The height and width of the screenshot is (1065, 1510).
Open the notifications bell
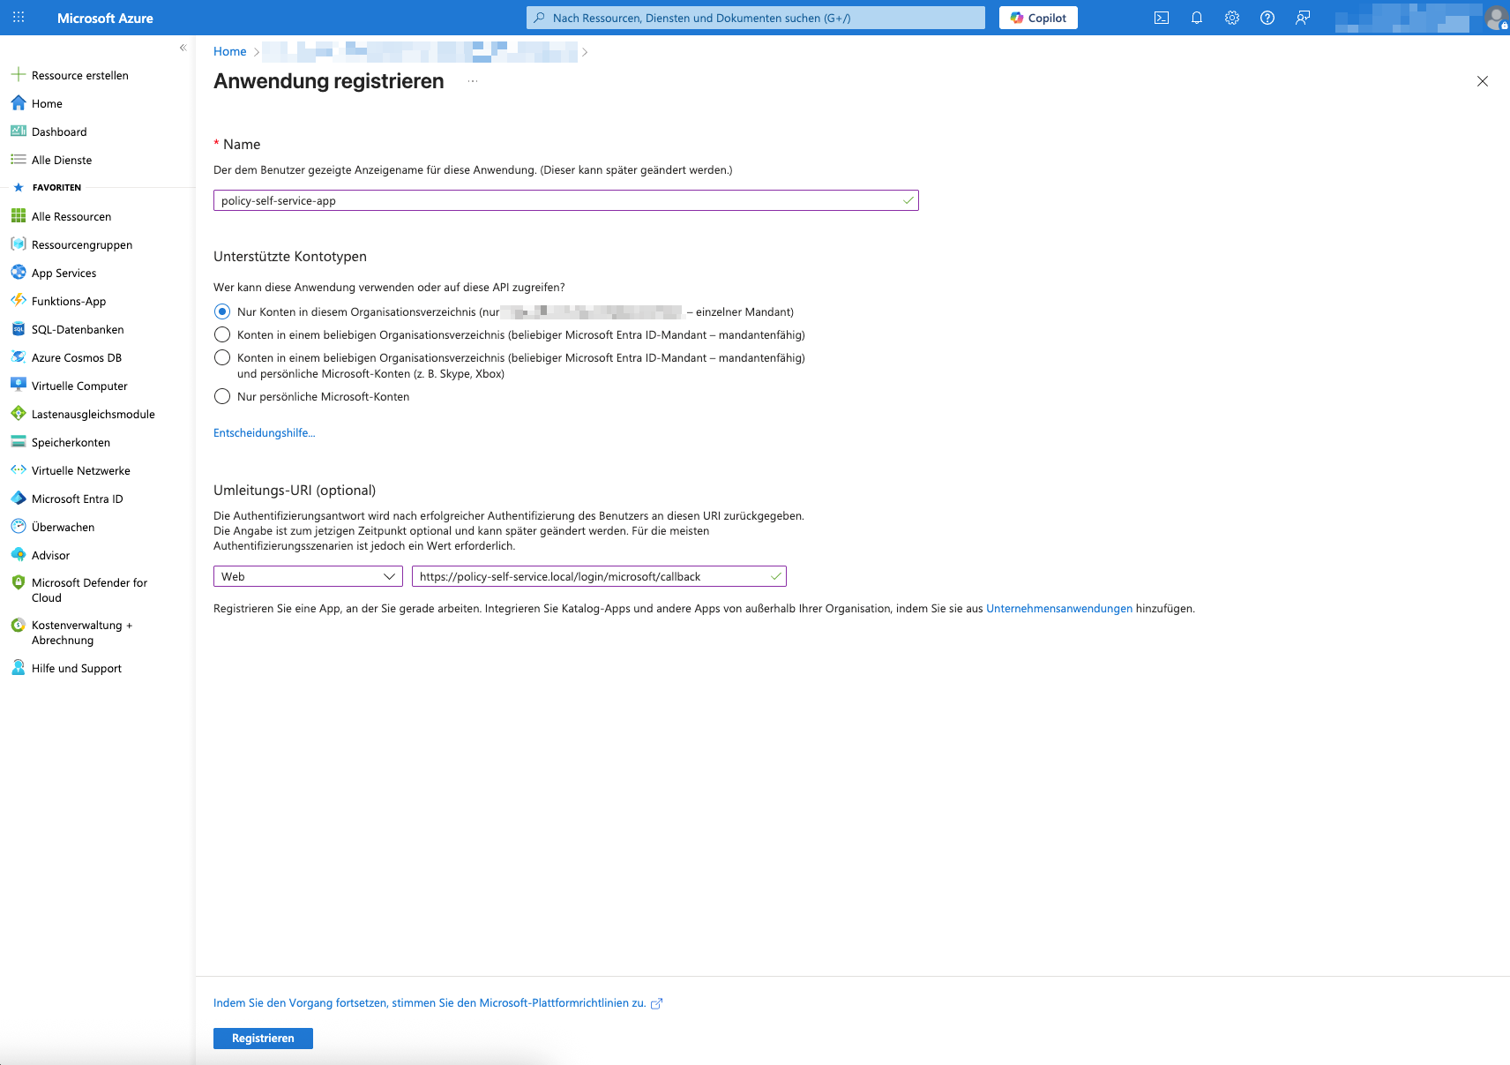tap(1196, 17)
